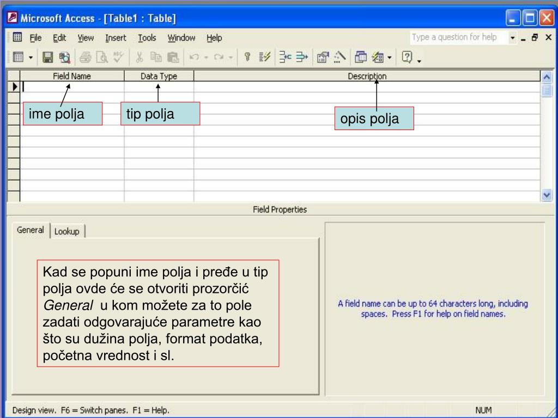The height and width of the screenshot is (418, 558).
Task: Switch to the General tab
Action: coord(31,230)
